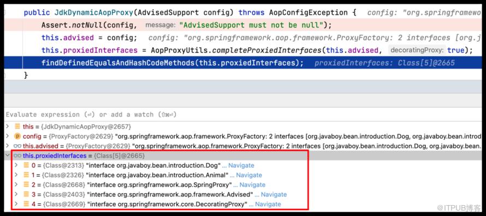Image resolution: width=486 pixels, height=216 pixels.
Task: Navigate to the SpringProxy interface
Action: [x=252, y=185]
